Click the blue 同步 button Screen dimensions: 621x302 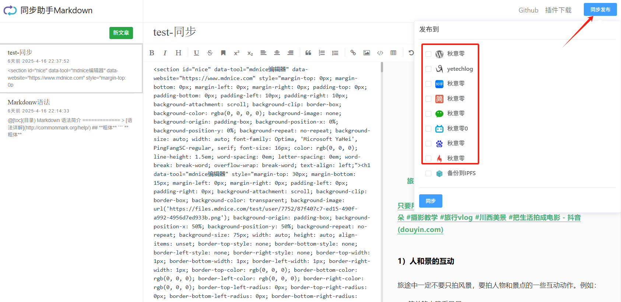pyautogui.click(x=431, y=201)
